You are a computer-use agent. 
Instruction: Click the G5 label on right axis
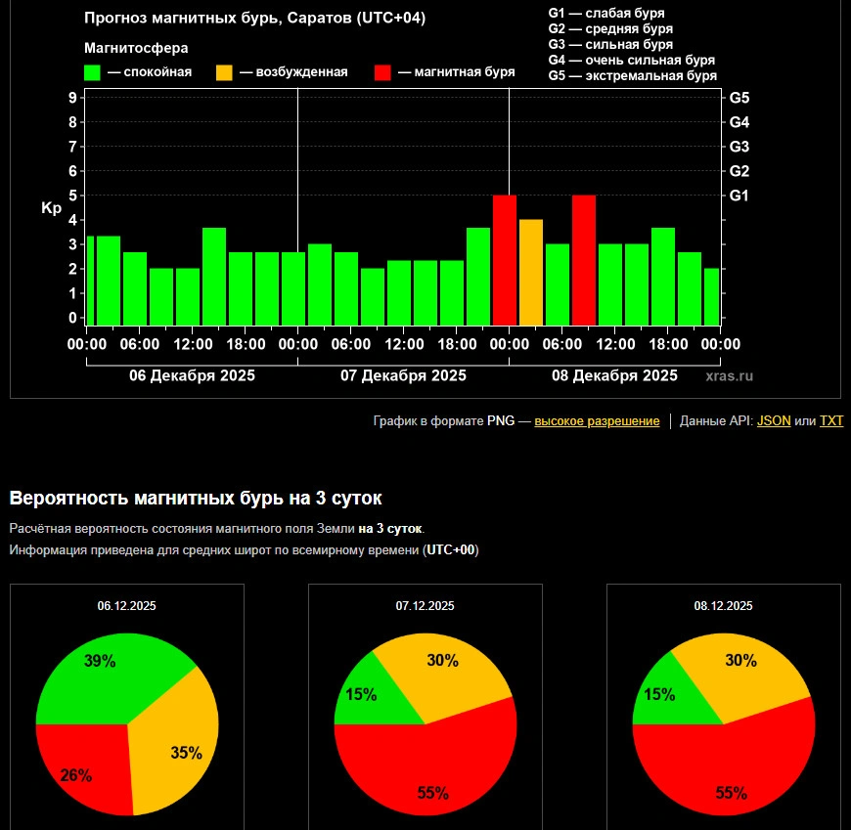point(739,98)
